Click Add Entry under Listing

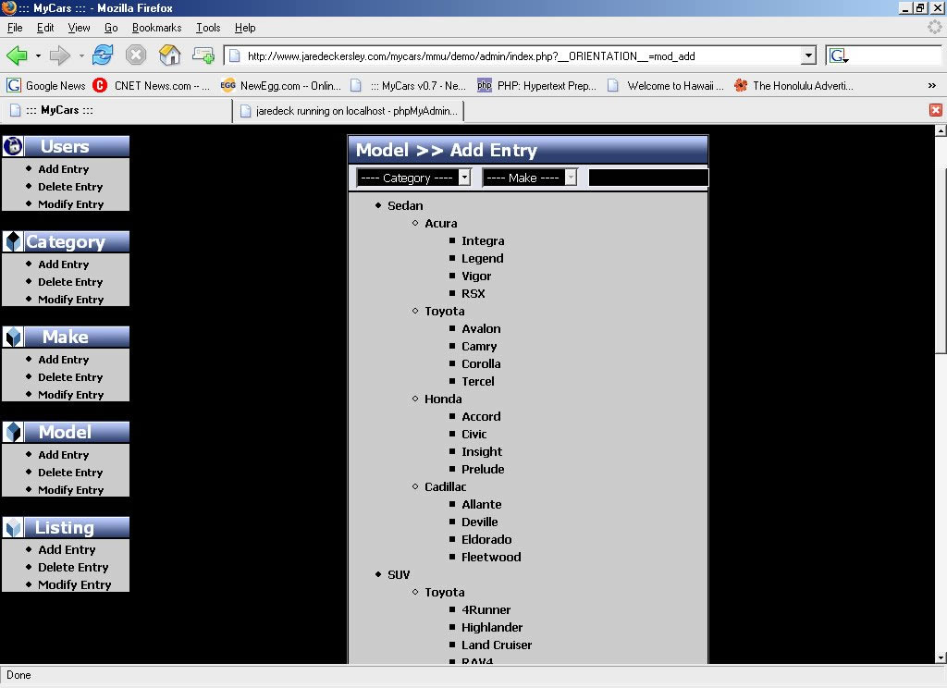(x=67, y=549)
